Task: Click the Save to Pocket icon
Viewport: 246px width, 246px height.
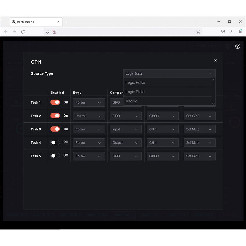Action: 223,31
